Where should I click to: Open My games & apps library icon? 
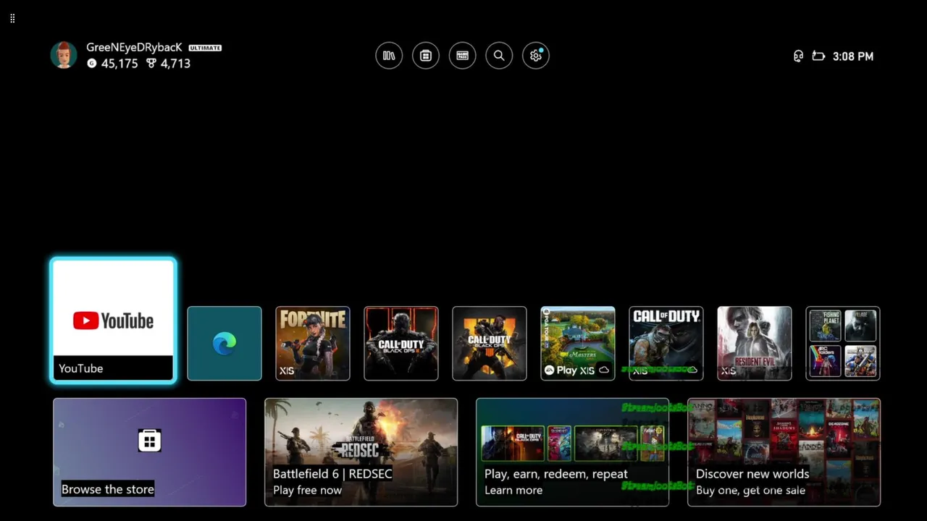(389, 56)
